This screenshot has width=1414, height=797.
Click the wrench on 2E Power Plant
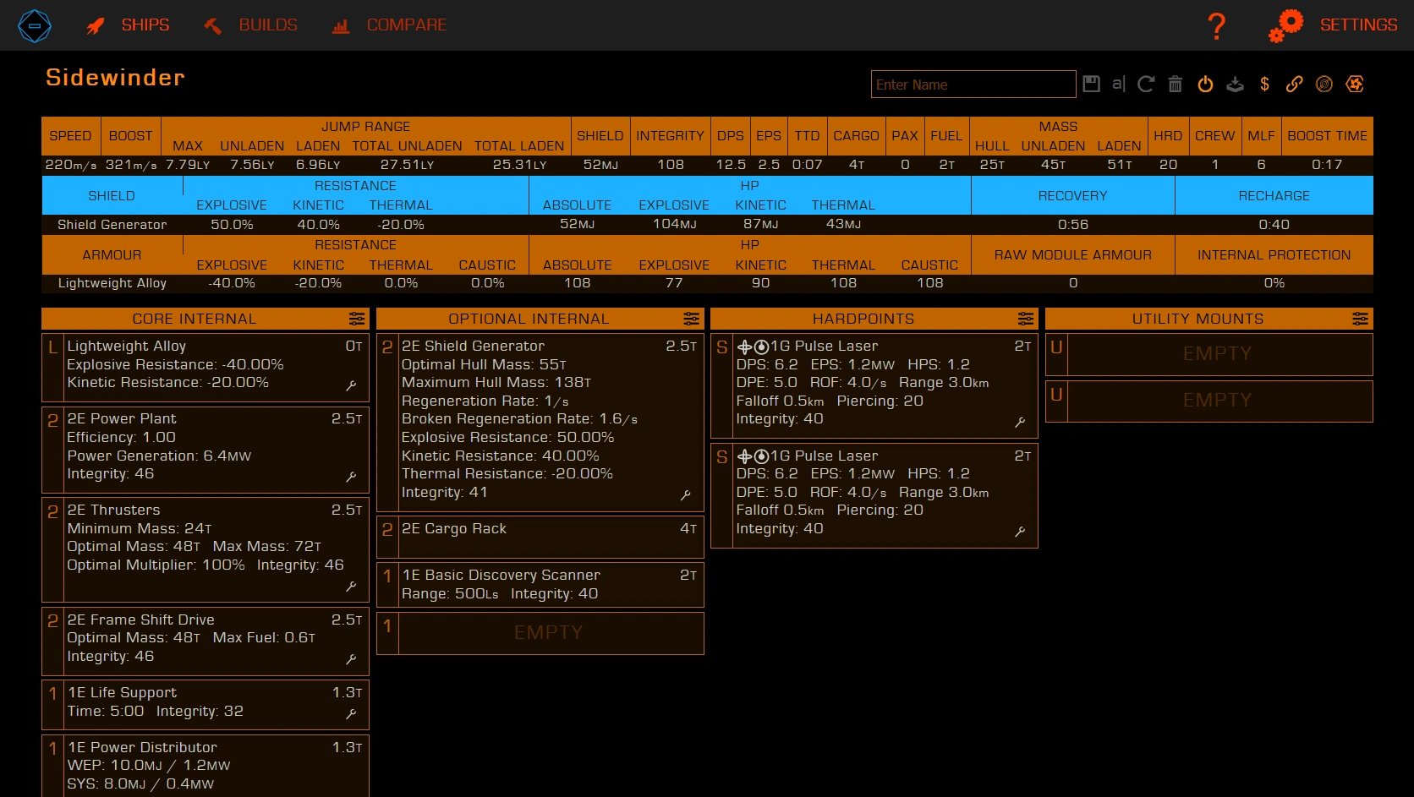pyautogui.click(x=351, y=478)
